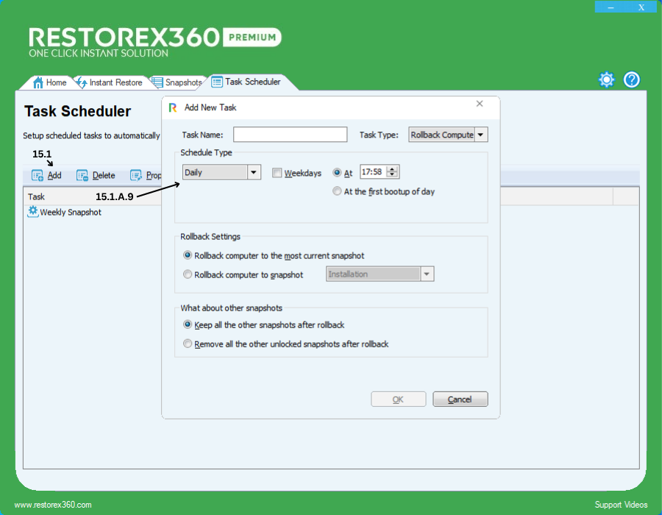662x515 pixels.
Task: Open settings gear icon in header
Action: click(606, 80)
